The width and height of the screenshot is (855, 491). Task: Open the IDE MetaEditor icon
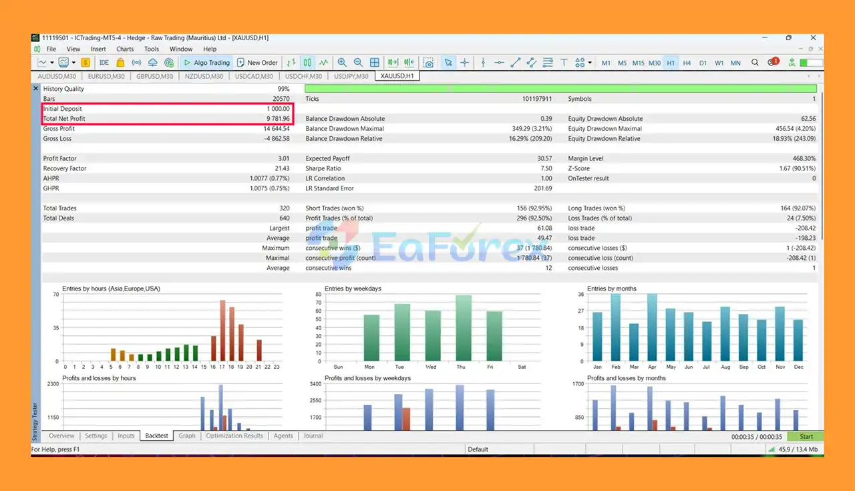[x=104, y=63]
